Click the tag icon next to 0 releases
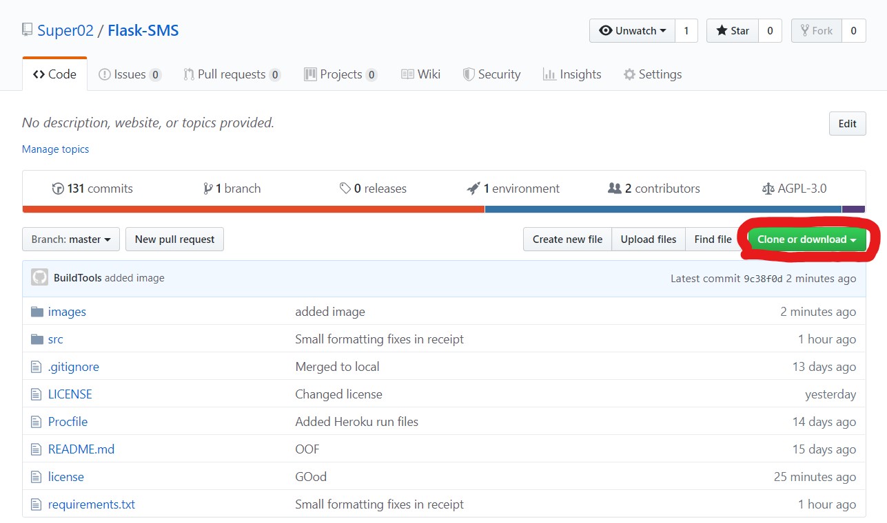887x523 pixels. point(345,189)
